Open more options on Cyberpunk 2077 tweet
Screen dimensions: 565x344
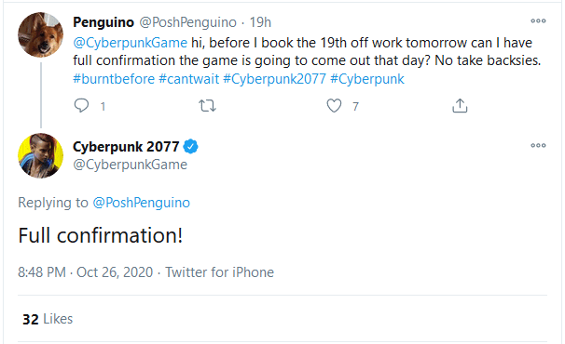pyautogui.click(x=538, y=146)
